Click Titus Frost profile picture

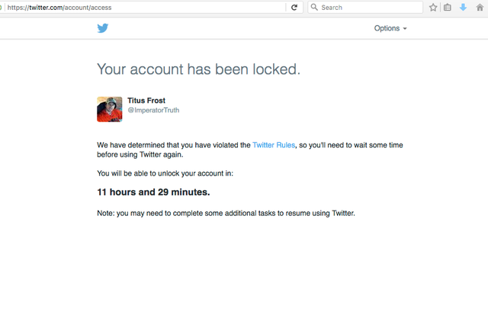110,109
